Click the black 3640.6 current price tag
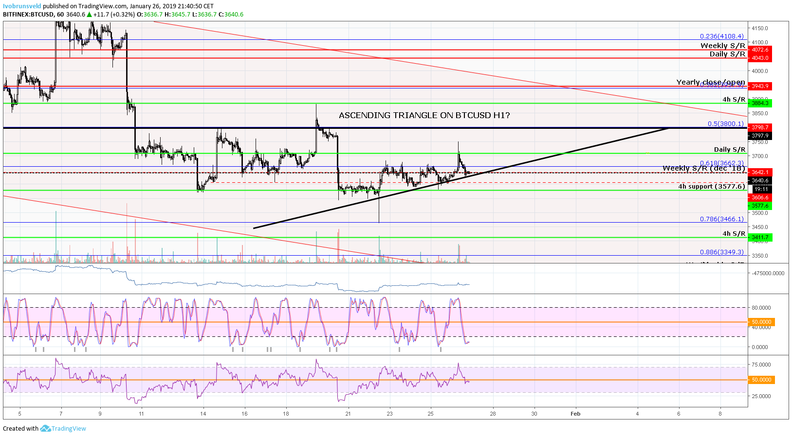 (x=760, y=181)
